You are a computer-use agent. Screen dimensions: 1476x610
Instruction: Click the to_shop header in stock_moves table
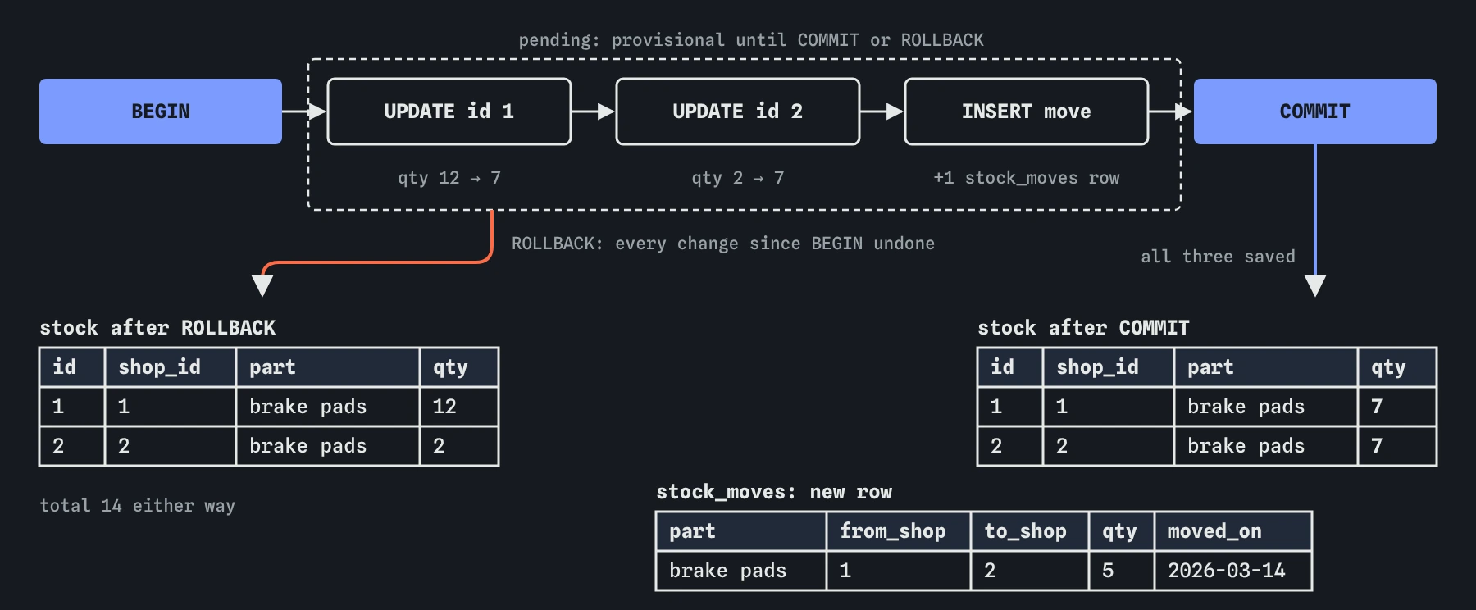click(1030, 531)
